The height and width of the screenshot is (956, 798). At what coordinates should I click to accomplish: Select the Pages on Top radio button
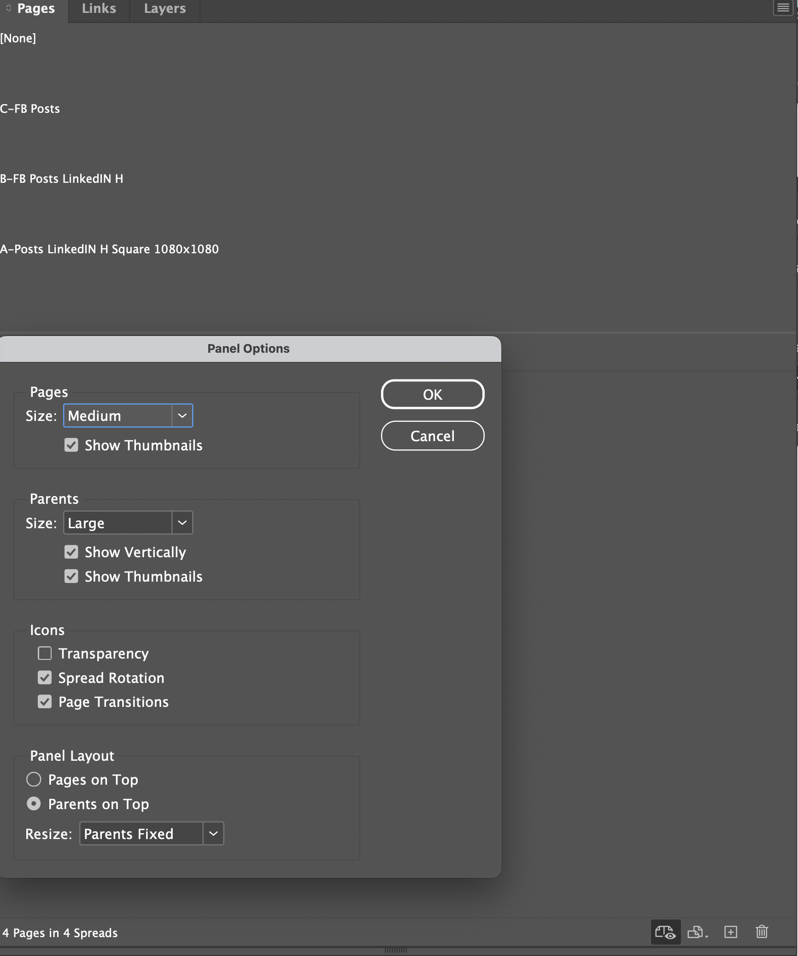(x=34, y=779)
